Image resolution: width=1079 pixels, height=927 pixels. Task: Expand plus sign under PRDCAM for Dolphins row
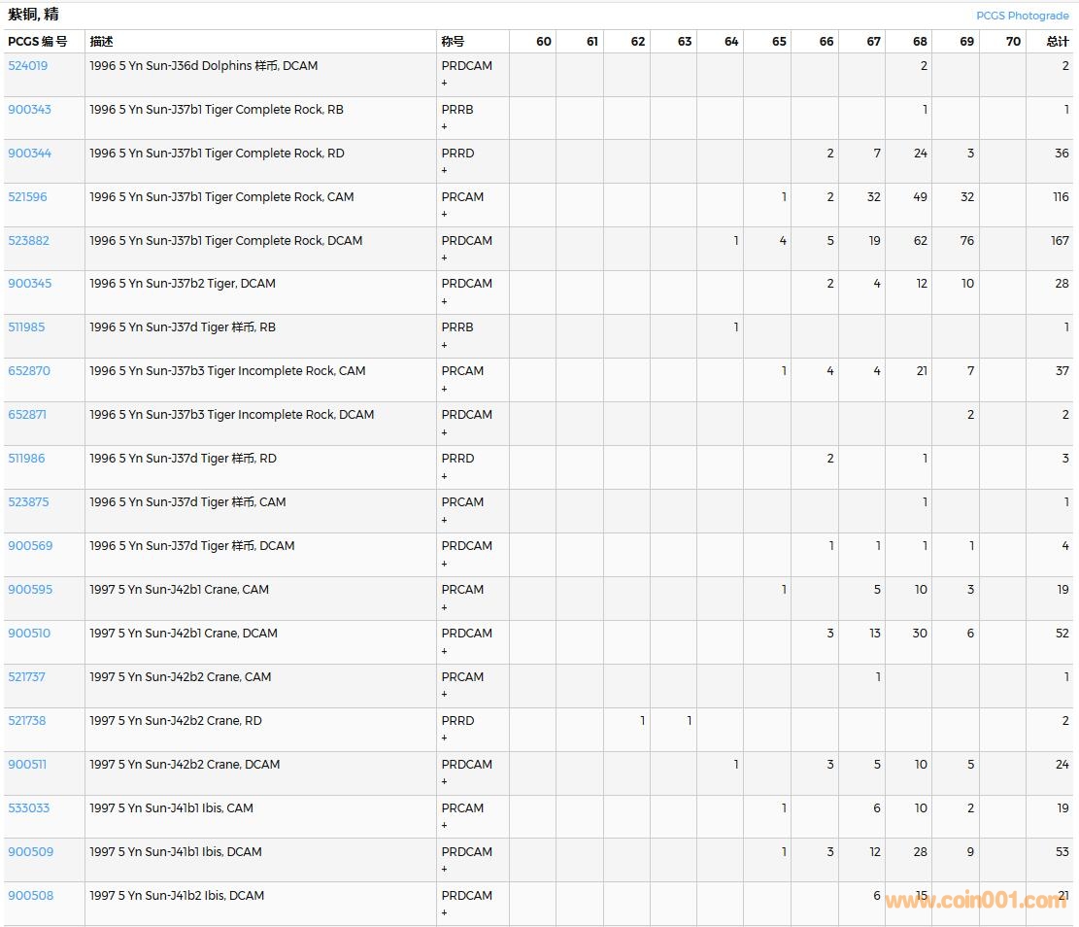(x=445, y=84)
